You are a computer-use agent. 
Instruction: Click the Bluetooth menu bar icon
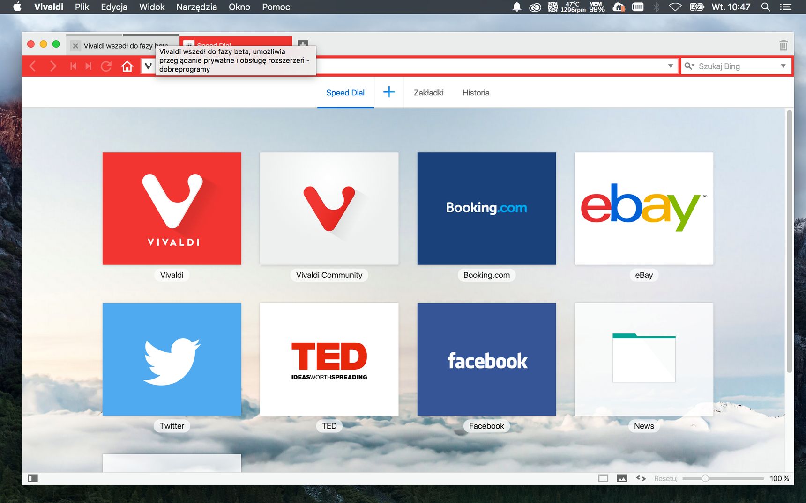coord(657,7)
